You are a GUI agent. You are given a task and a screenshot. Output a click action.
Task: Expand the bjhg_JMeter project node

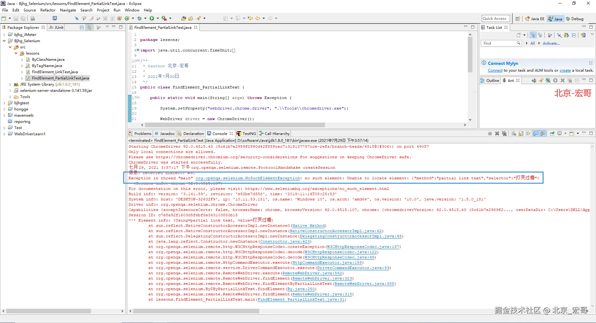4,35
